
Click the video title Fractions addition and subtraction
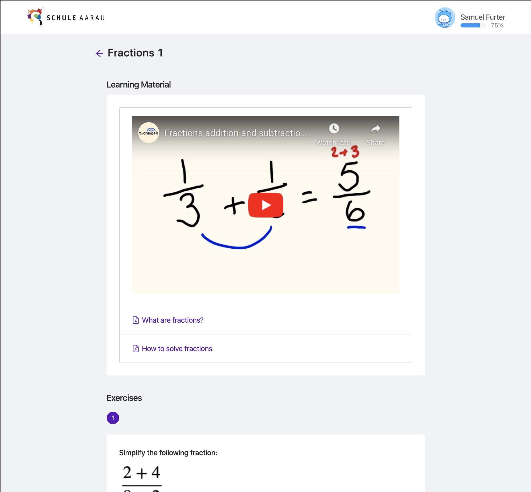[235, 133]
